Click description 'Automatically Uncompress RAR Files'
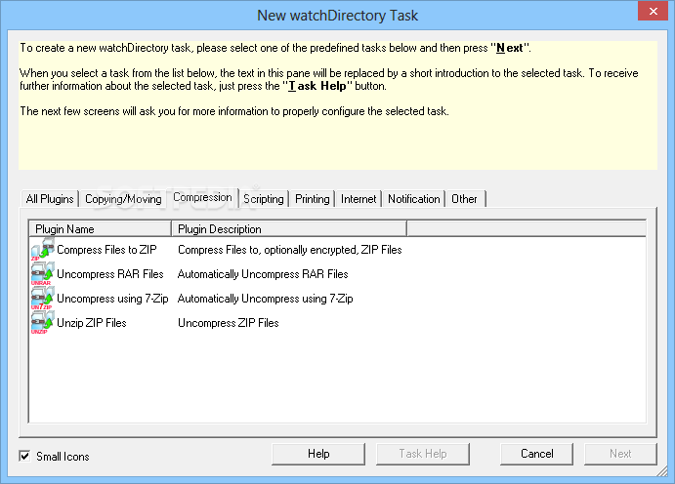675x484 pixels. 263,274
